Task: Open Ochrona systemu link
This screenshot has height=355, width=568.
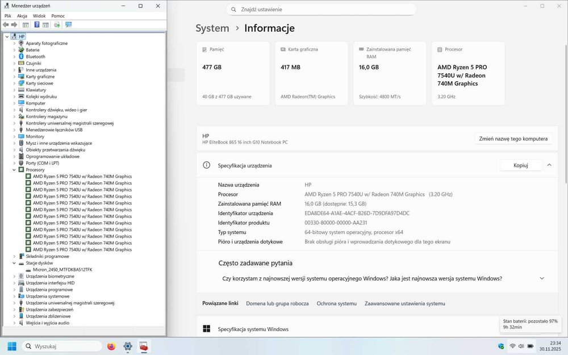Action: pyautogui.click(x=336, y=303)
